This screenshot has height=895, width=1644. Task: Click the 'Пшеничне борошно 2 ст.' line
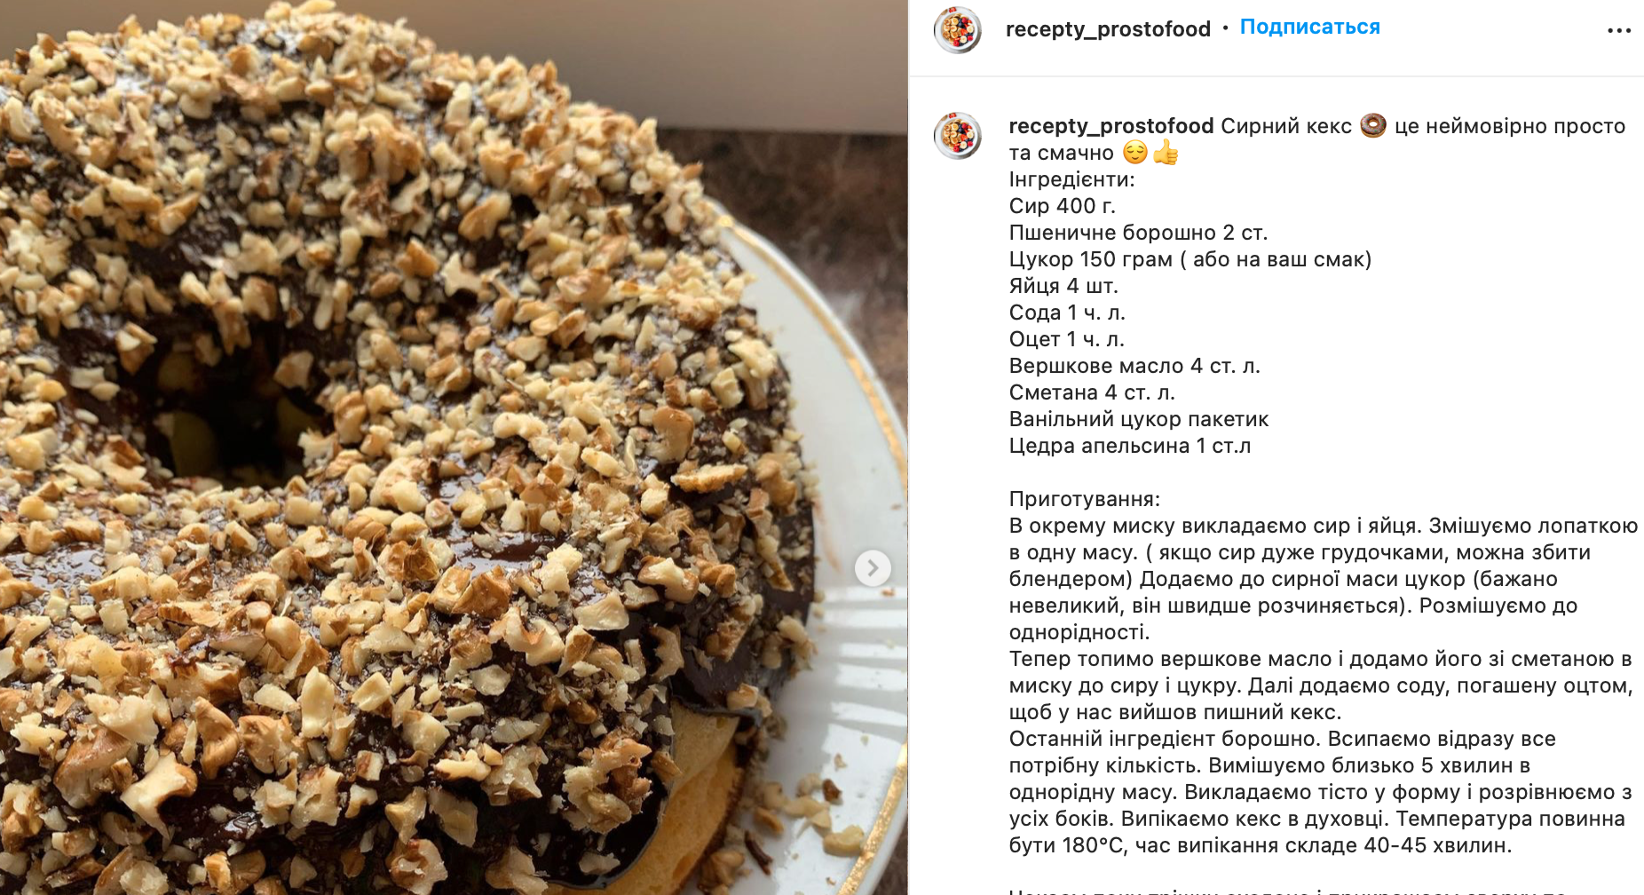[1138, 233]
